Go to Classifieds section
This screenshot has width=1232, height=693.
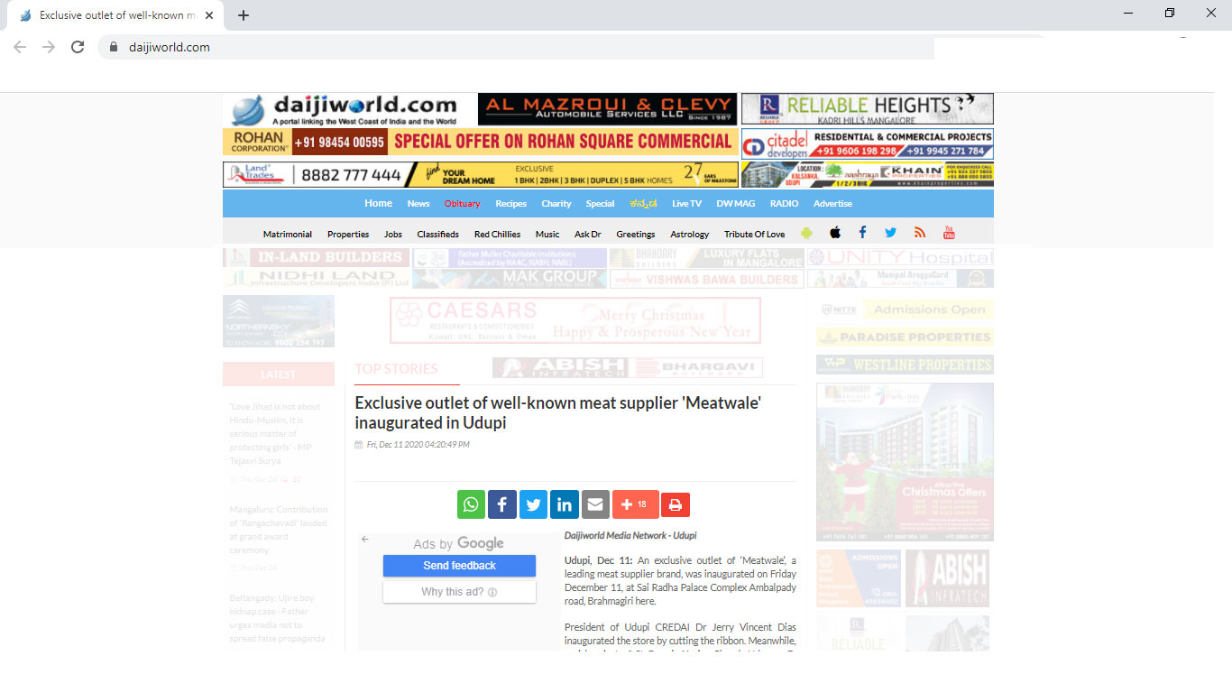pos(438,234)
